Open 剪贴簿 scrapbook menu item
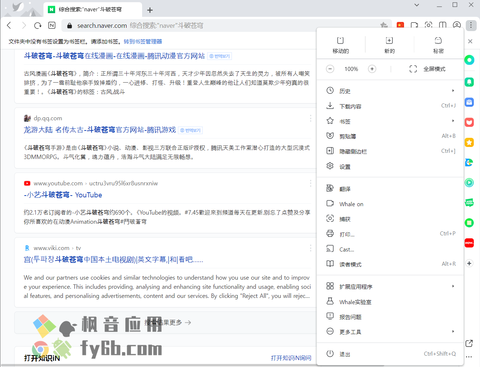The height and width of the screenshot is (367, 480). point(390,136)
